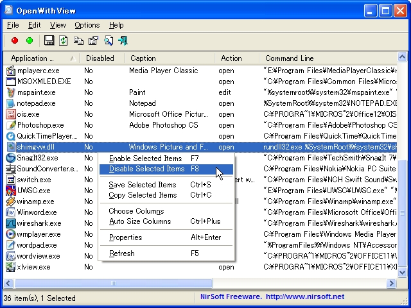
Task: Click the horizontal scrollbar right arrow
Action: click(x=392, y=283)
